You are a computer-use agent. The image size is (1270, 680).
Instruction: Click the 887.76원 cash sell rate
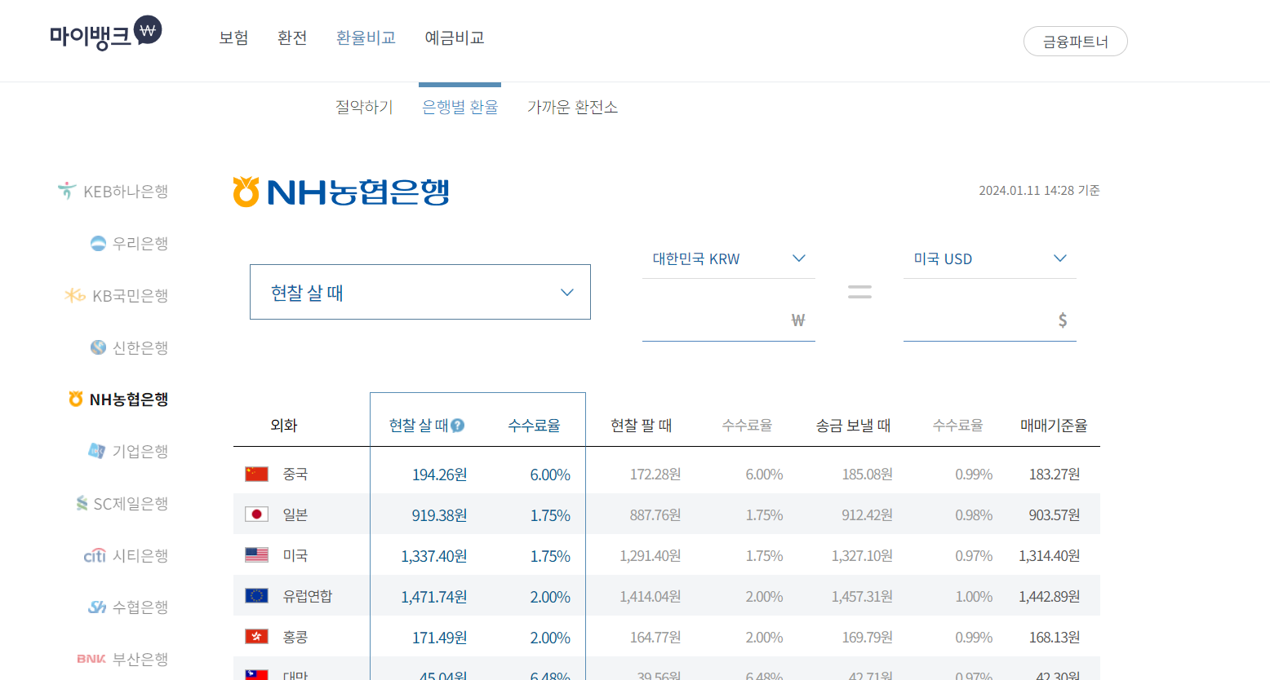[655, 515]
